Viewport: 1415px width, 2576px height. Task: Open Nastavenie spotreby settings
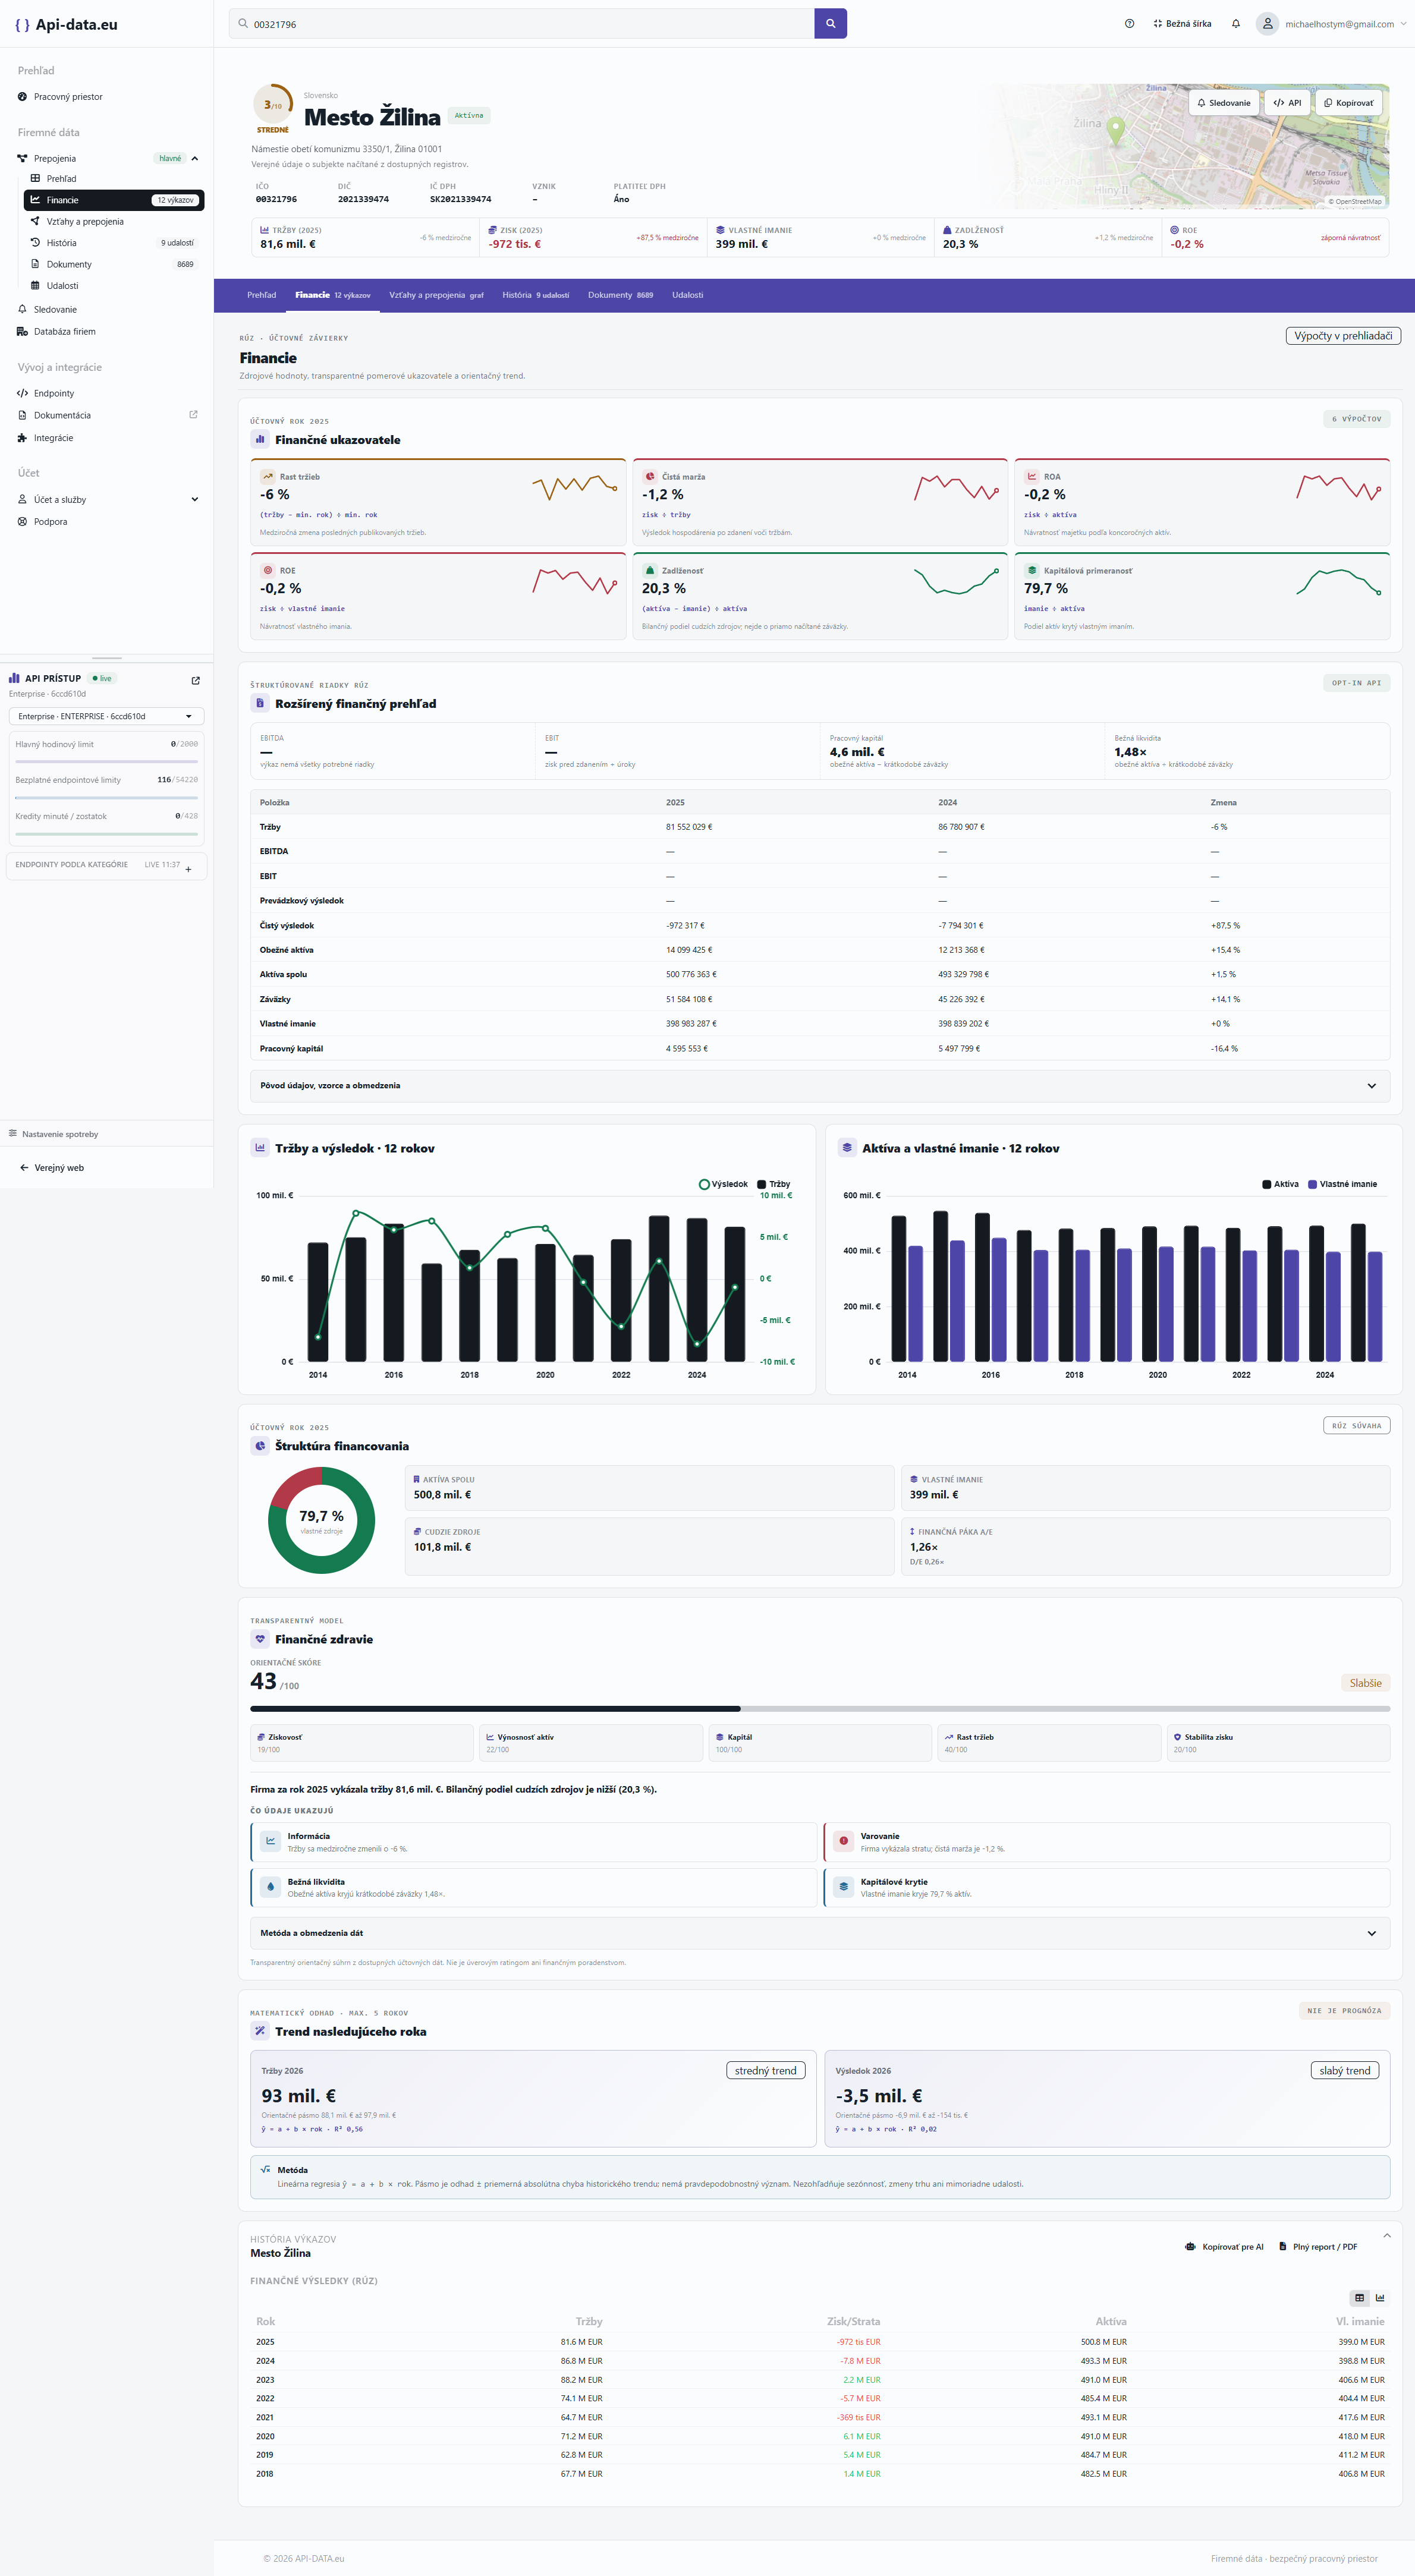(x=106, y=1134)
